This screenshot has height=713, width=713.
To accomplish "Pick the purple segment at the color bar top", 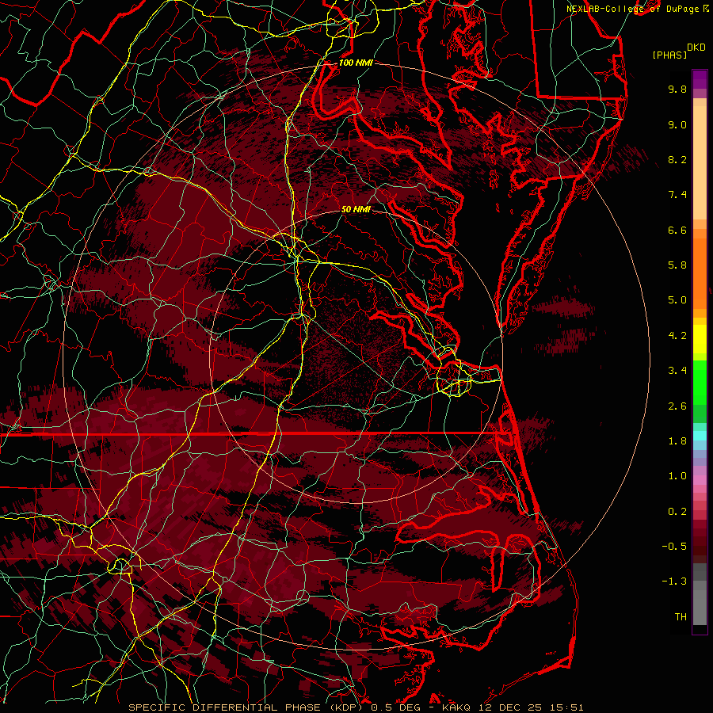I will (x=700, y=79).
